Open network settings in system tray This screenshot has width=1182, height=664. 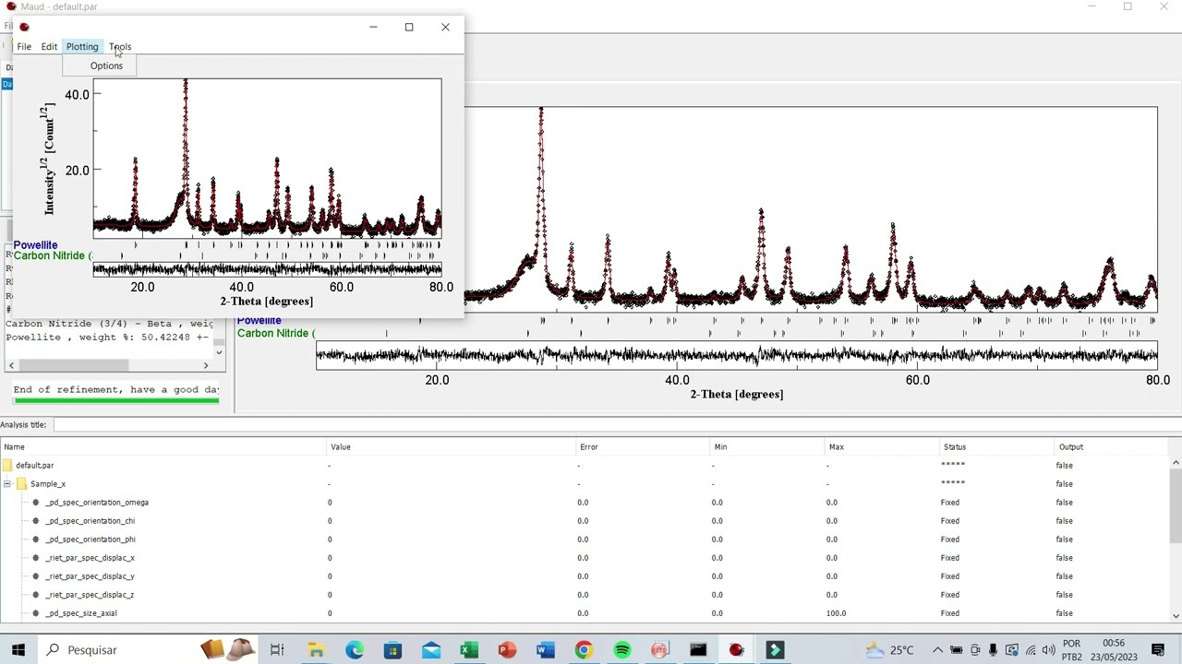point(1031,650)
